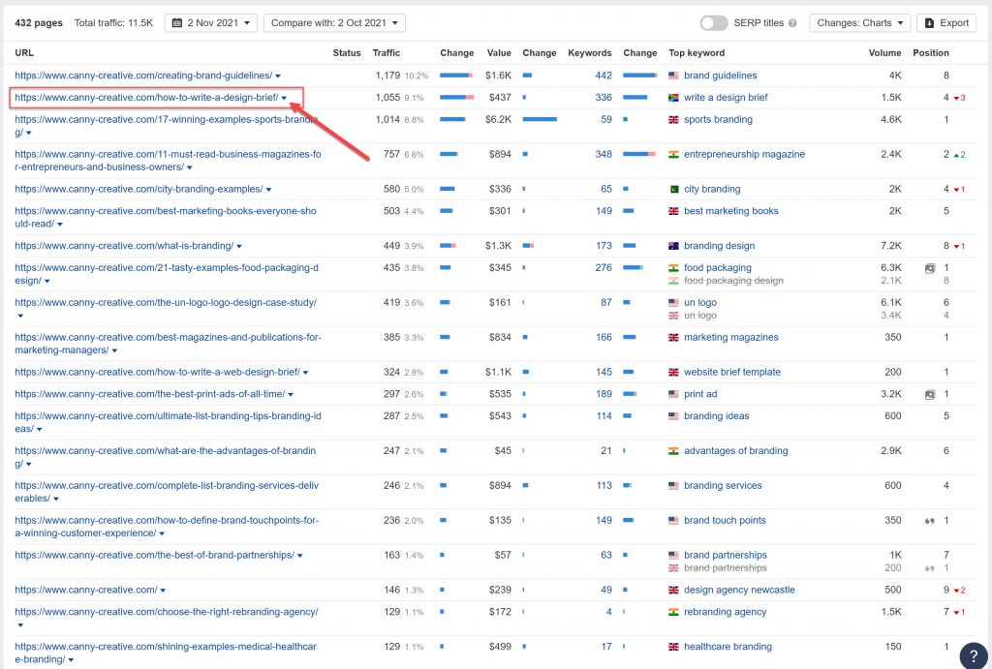Click the Australia flag beside branding design
This screenshot has height=669, width=992.
click(x=674, y=247)
